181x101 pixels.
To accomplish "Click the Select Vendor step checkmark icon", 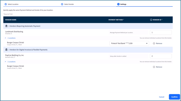I will tap(62, 4).
